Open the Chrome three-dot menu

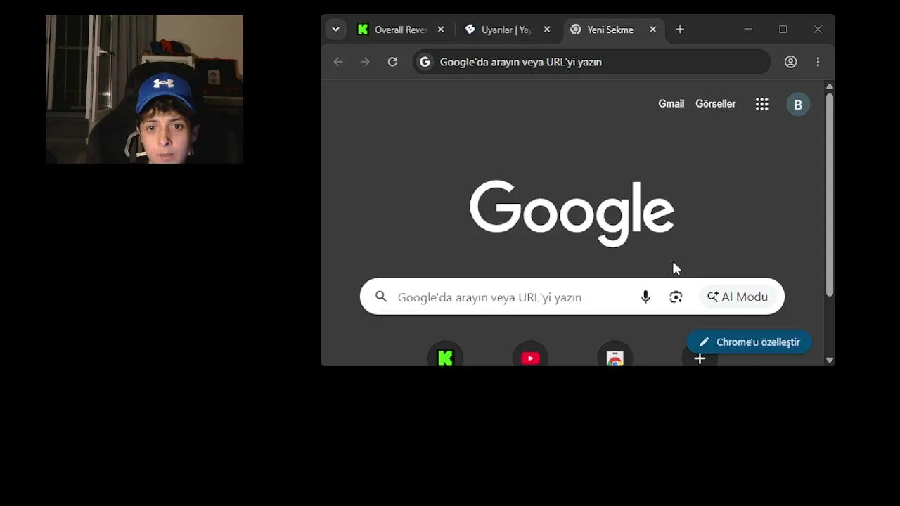click(x=818, y=62)
